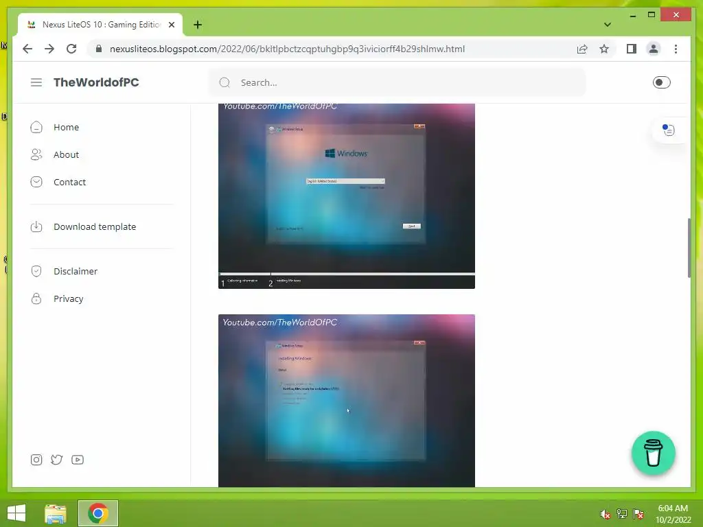
Task: Click the page vertical scrollbar thumb
Action: [689, 248]
